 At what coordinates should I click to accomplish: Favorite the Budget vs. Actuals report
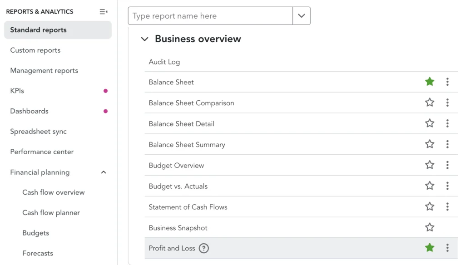430,186
